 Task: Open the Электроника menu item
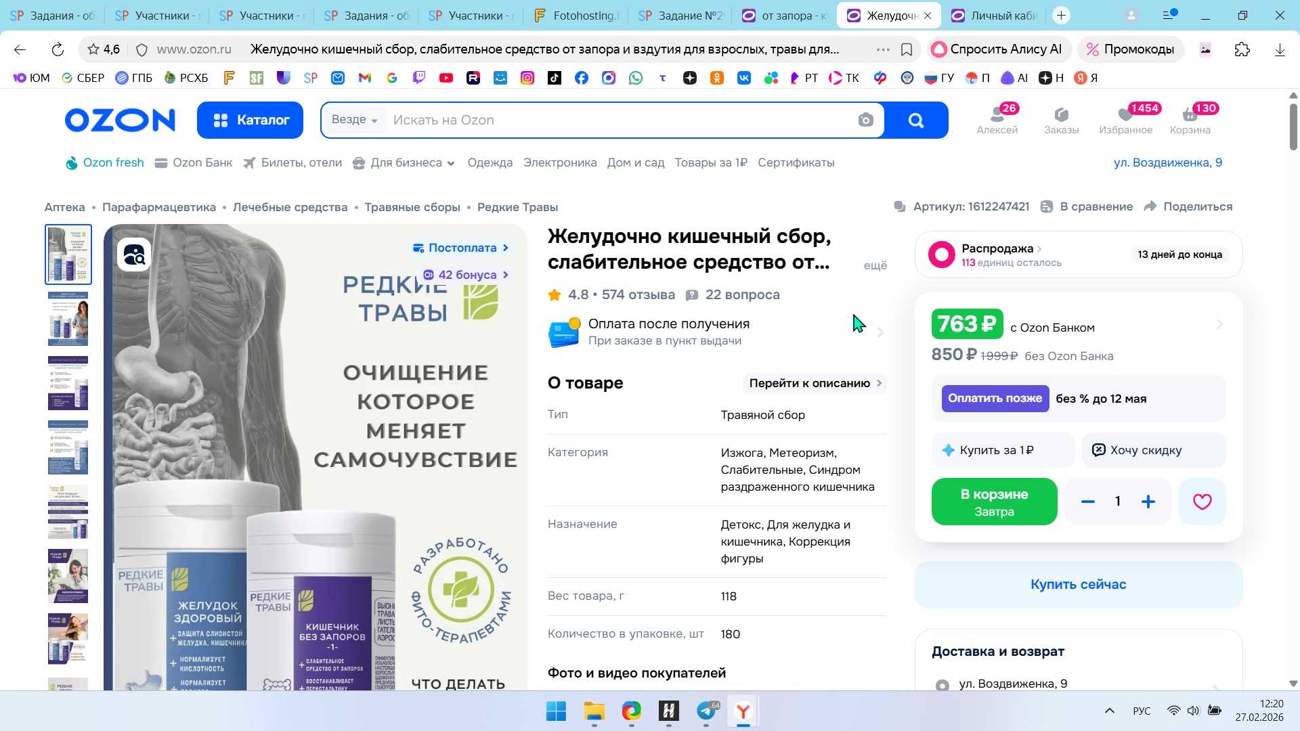[560, 163]
